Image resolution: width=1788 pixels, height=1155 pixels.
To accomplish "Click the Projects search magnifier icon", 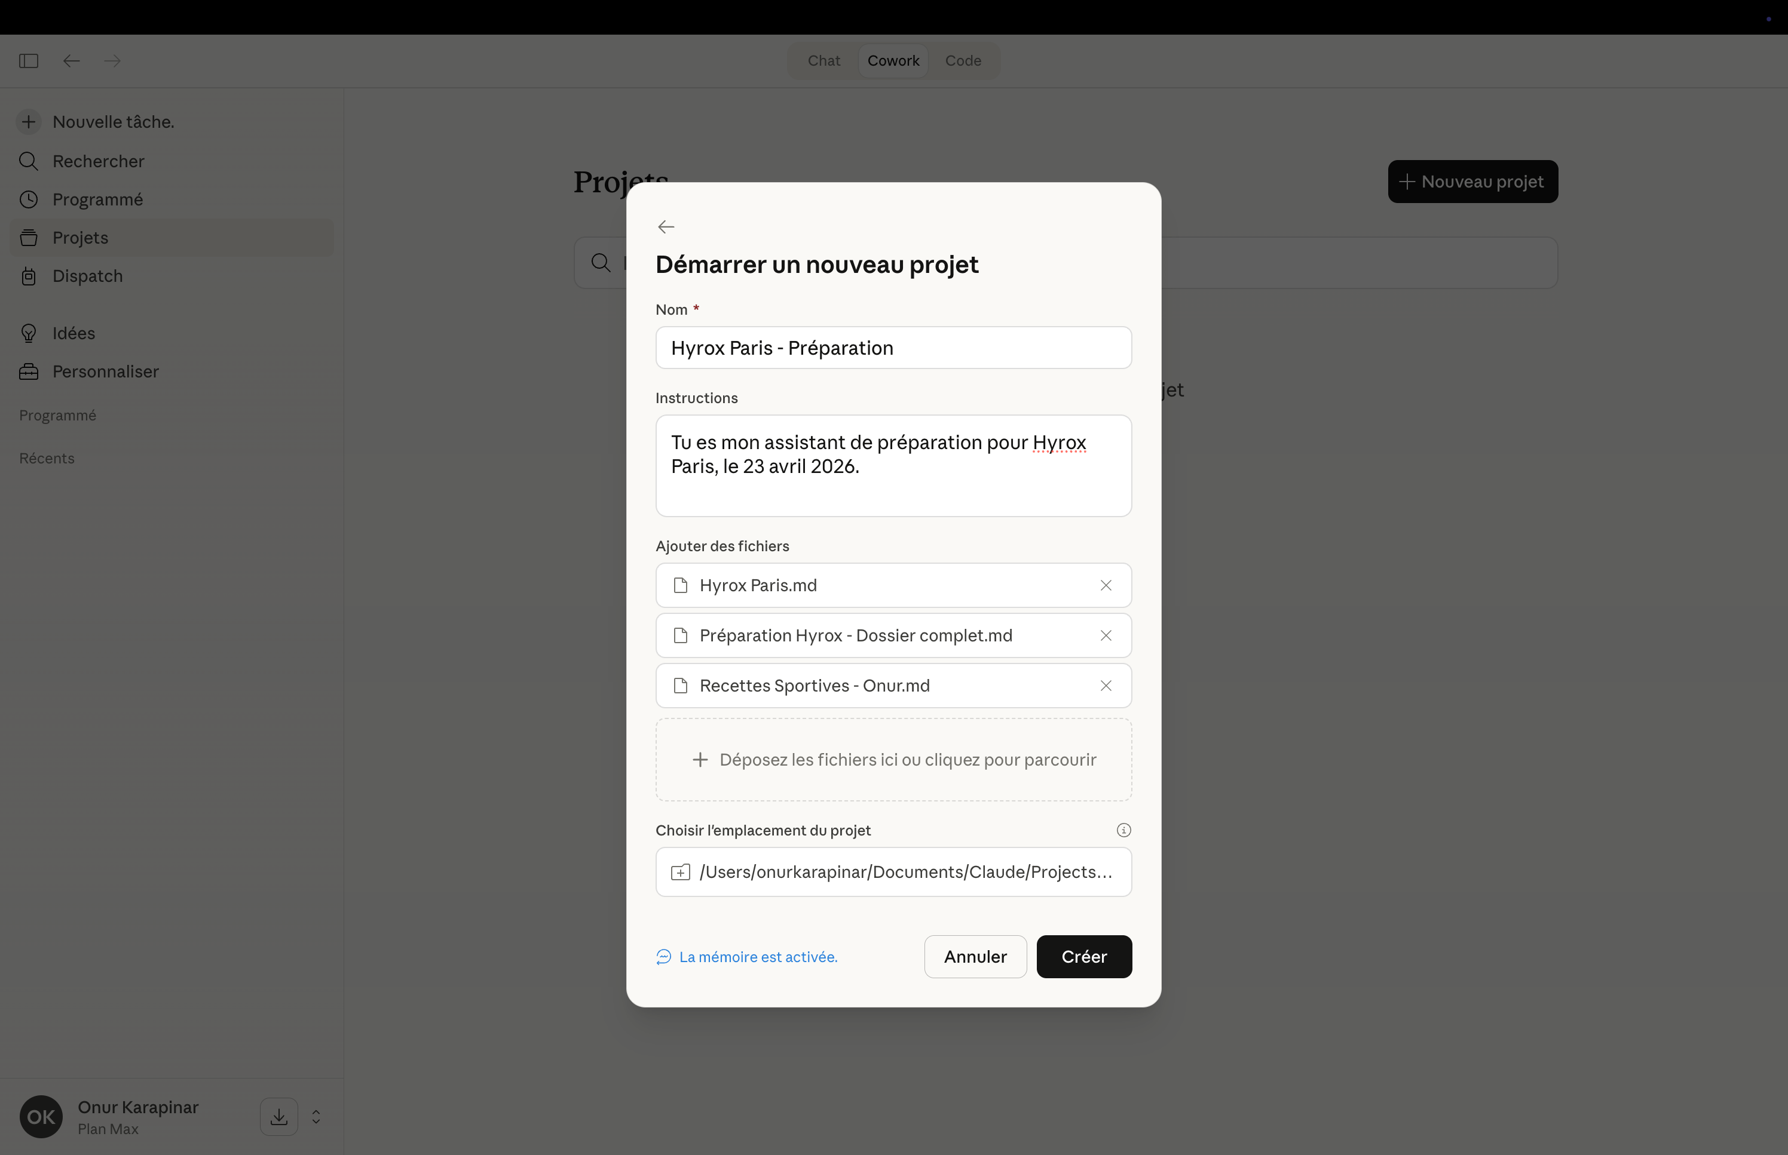I will [600, 263].
